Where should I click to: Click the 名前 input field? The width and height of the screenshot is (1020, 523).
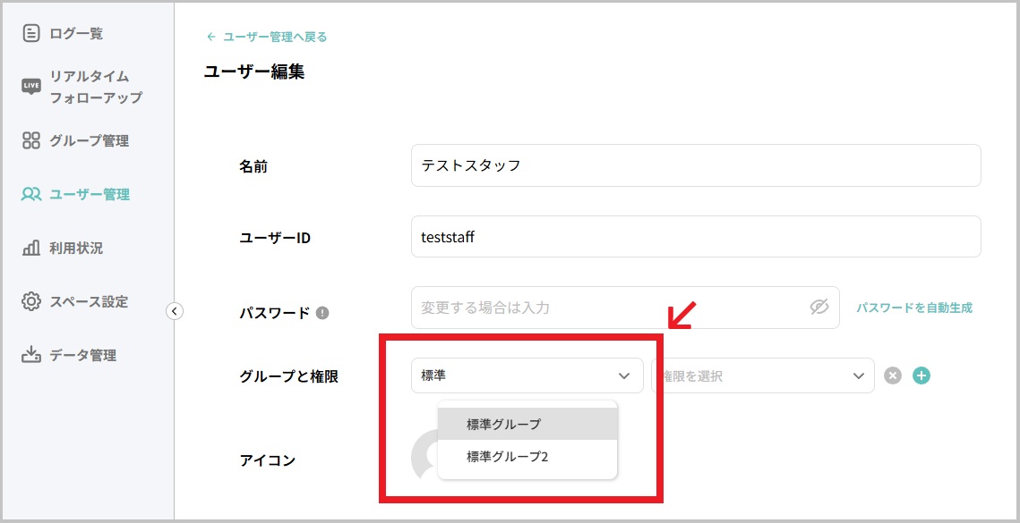coord(696,165)
